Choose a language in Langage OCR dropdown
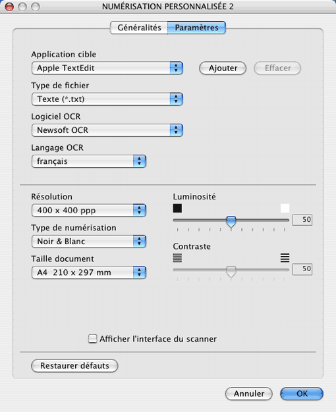Image resolution: width=336 pixels, height=412 pixels. point(89,161)
